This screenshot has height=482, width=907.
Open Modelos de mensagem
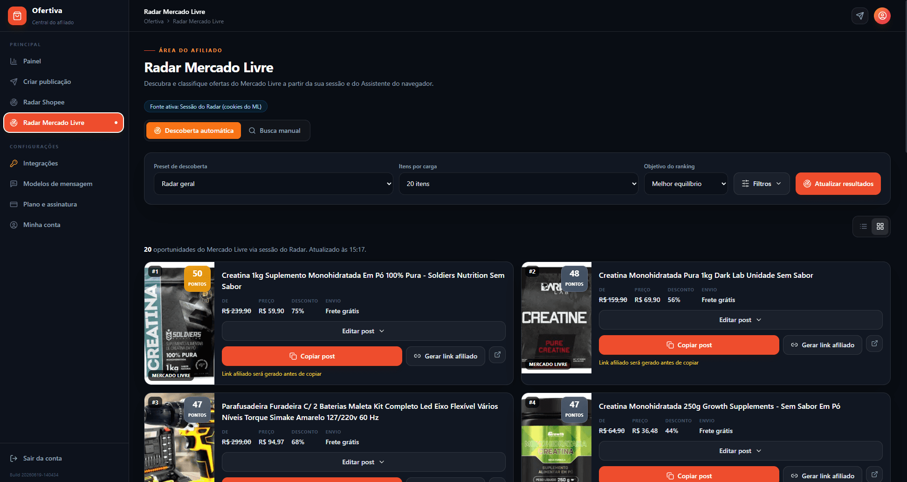tap(63, 184)
